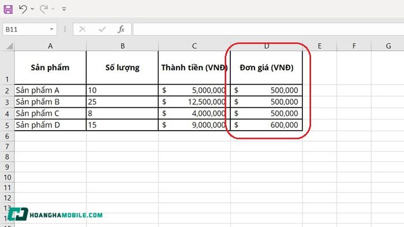Screen dimensions: 404x227
Task: Select row 8 header
Action: click(x=7, y=157)
